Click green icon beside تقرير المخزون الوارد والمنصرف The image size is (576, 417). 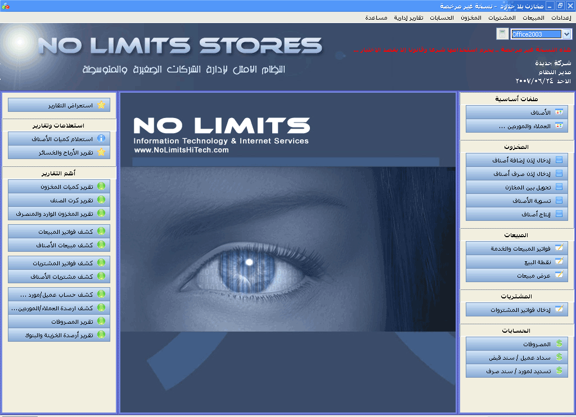(101, 213)
